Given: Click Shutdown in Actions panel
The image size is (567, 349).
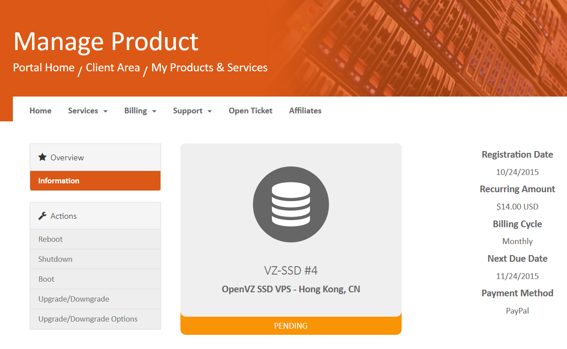Looking at the screenshot, I should click(x=55, y=259).
